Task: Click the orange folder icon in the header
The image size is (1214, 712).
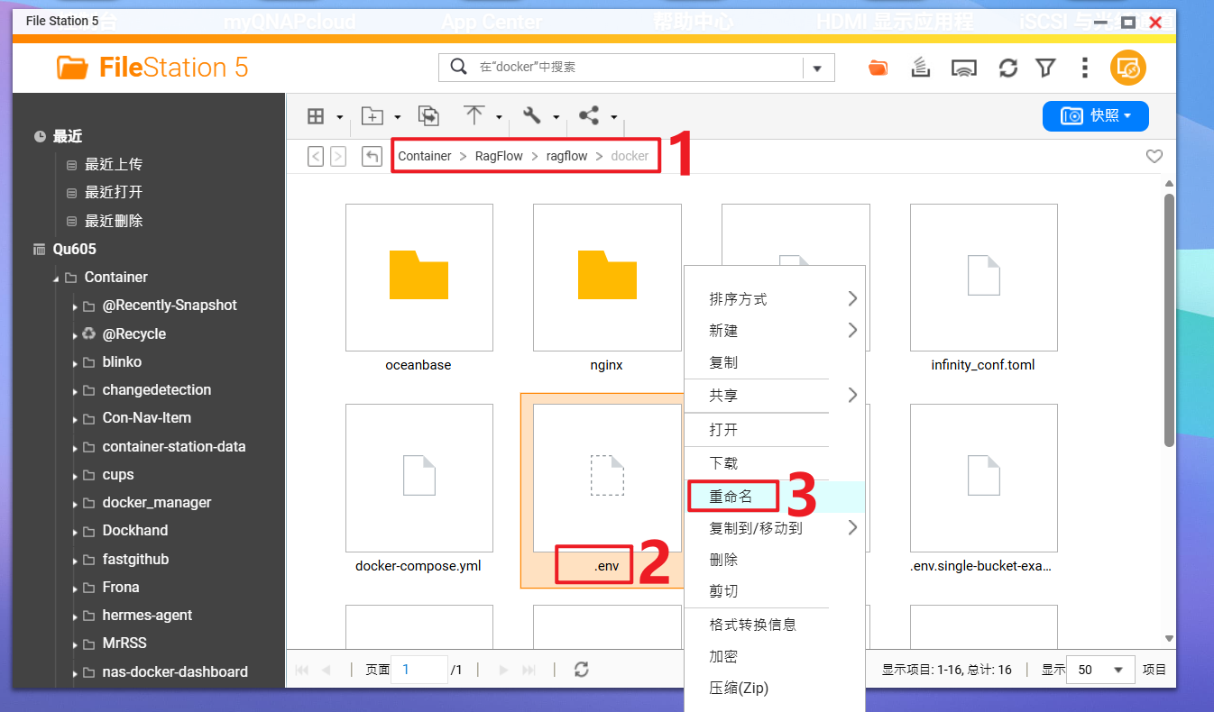Action: coord(878,68)
